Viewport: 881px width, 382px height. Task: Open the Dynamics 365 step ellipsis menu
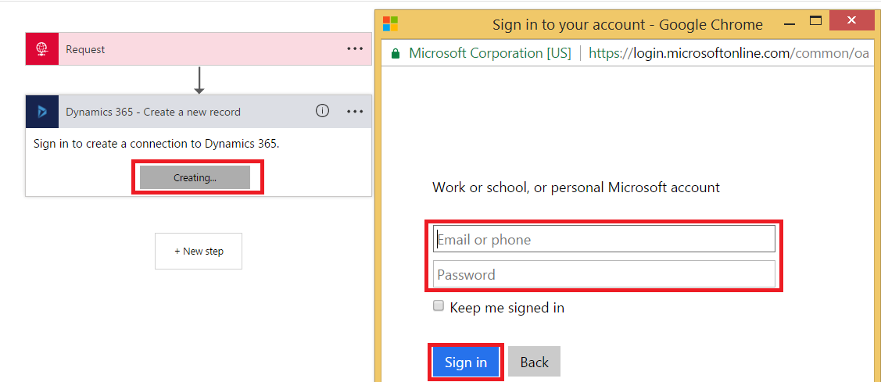pyautogui.click(x=355, y=111)
